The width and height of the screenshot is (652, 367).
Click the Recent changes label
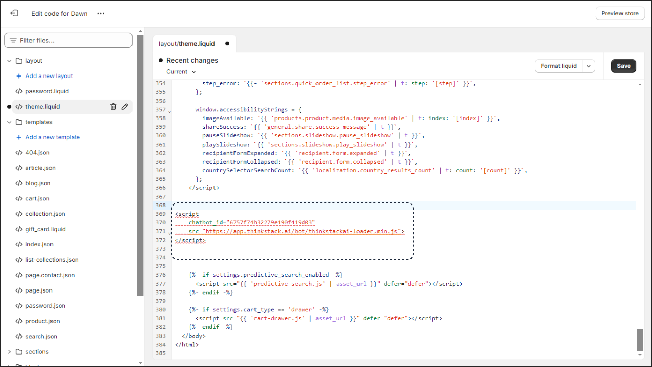[x=192, y=60]
